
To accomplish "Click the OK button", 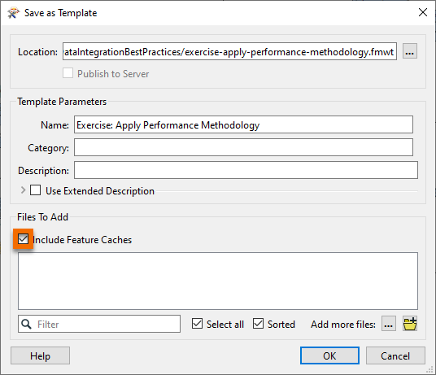I will [x=329, y=355].
